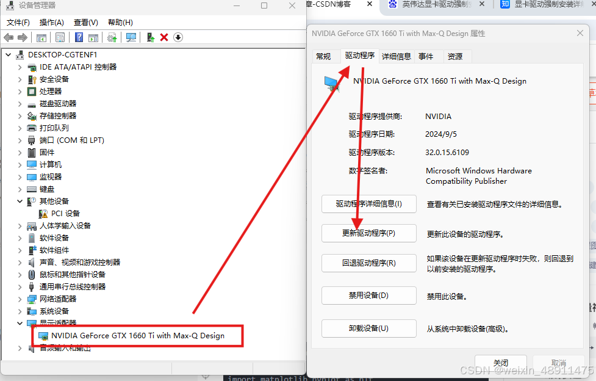The height and width of the screenshot is (381, 596).
Task: Open the 帮助(H) menu
Action: pos(120,23)
